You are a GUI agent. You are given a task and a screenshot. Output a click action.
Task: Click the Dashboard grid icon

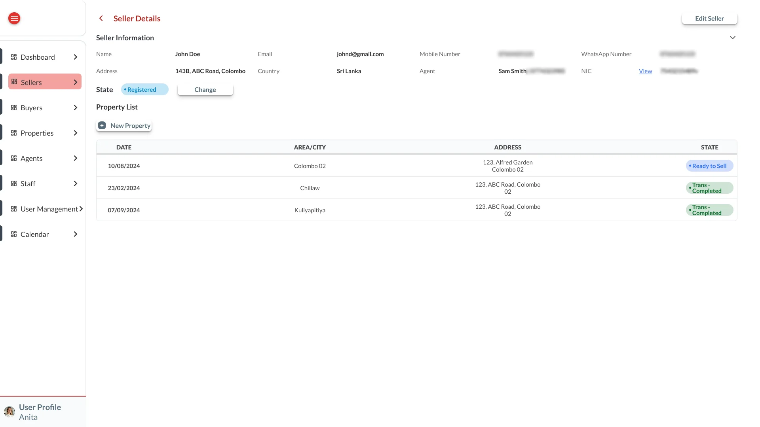coord(14,57)
